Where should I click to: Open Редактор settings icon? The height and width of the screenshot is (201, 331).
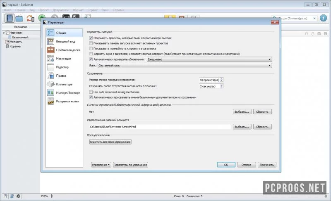(x=50, y=67)
